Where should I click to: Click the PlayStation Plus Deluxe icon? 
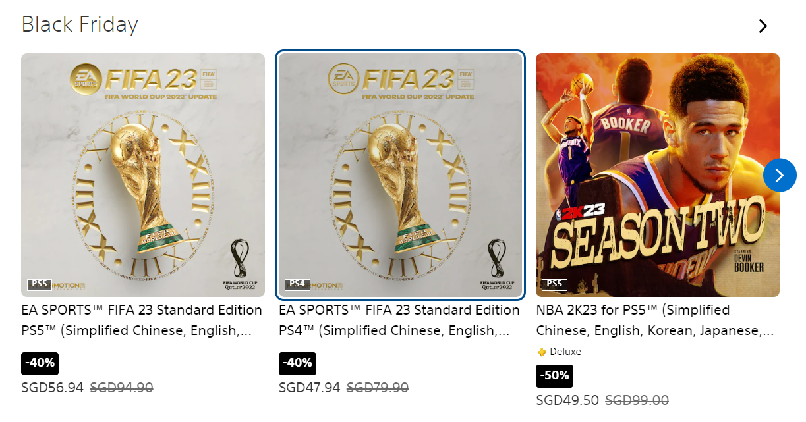[542, 352]
